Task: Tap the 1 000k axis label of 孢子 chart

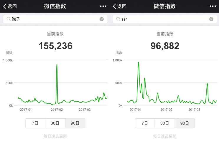Action: (x=8, y=60)
